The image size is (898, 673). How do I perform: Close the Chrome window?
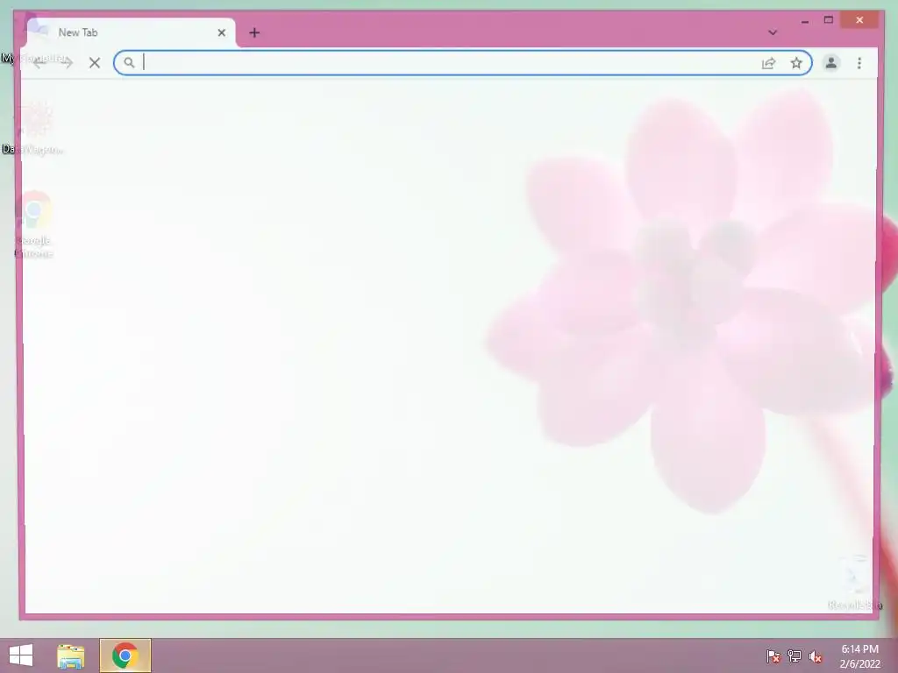[x=859, y=20]
